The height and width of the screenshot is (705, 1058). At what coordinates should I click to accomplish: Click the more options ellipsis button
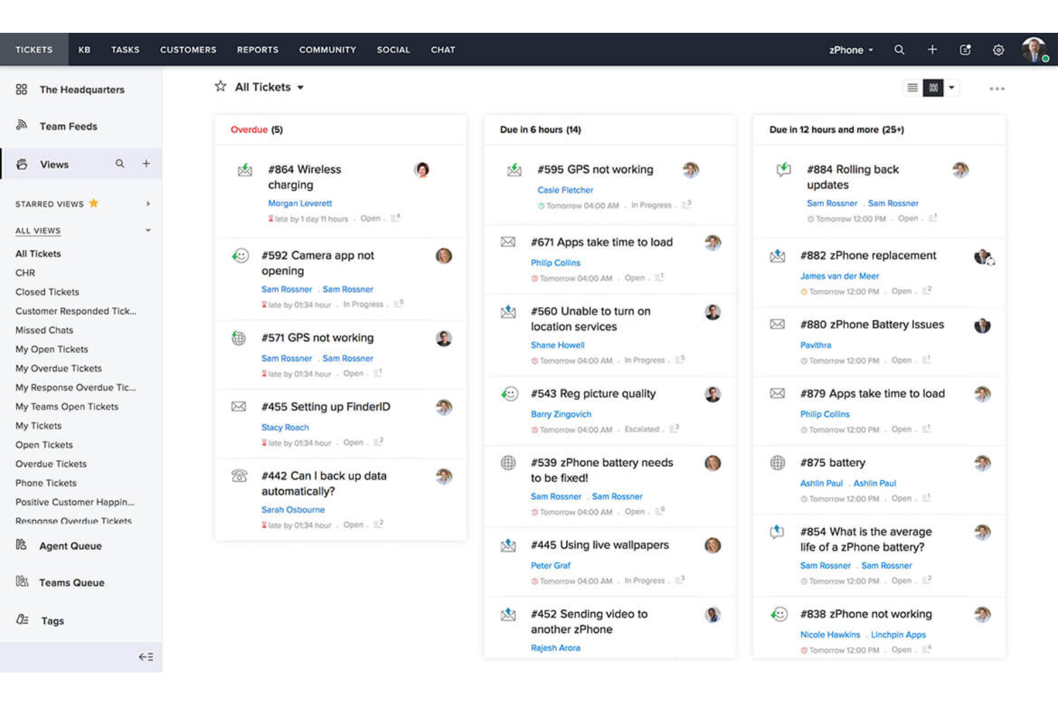click(997, 88)
